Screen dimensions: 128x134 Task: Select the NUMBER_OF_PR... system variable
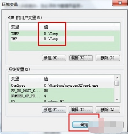point(61,96)
